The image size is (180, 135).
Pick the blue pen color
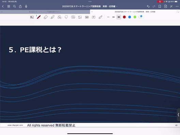pyautogui.click(x=130, y=17)
